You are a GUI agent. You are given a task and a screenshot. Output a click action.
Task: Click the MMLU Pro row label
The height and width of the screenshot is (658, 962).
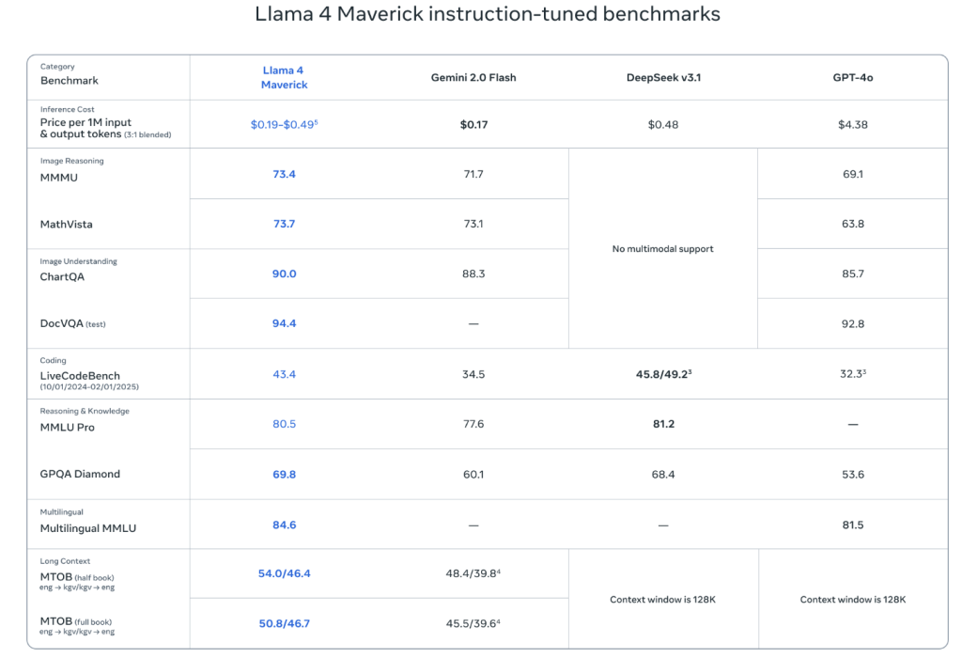67,427
